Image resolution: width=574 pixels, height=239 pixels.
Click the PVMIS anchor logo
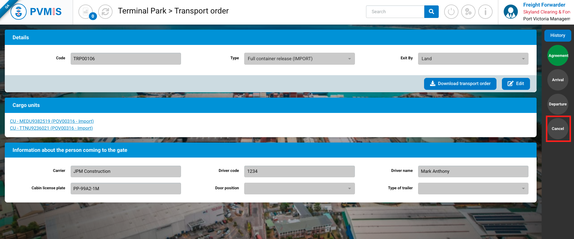tap(19, 12)
